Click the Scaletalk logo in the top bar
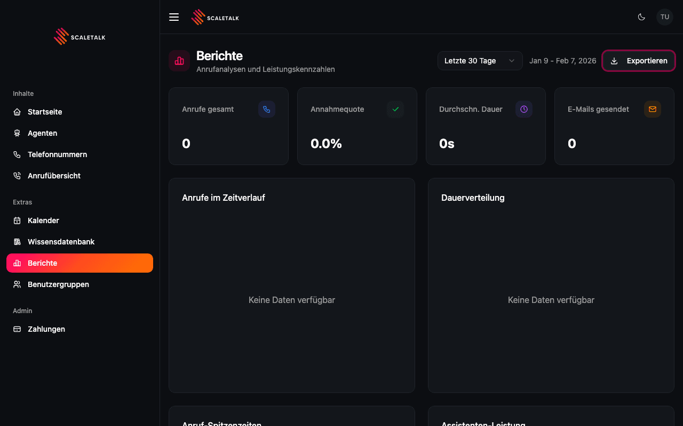Screen dimensions: 683x426 click(x=215, y=17)
